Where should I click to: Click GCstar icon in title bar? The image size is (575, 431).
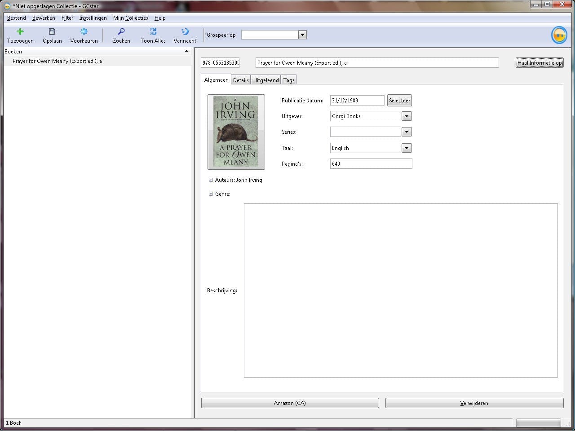pyautogui.click(x=7, y=6)
